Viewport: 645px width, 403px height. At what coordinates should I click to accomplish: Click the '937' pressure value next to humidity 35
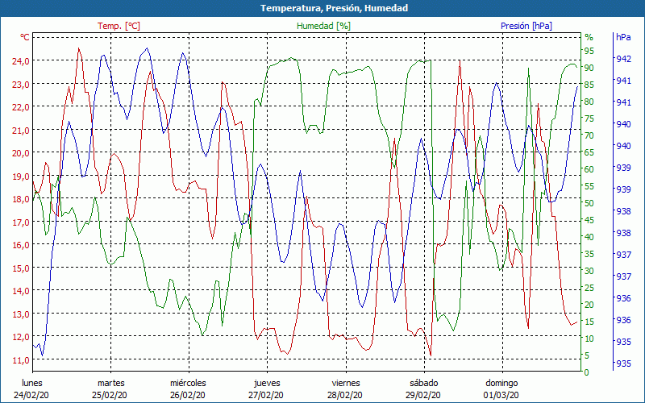pos(623,255)
